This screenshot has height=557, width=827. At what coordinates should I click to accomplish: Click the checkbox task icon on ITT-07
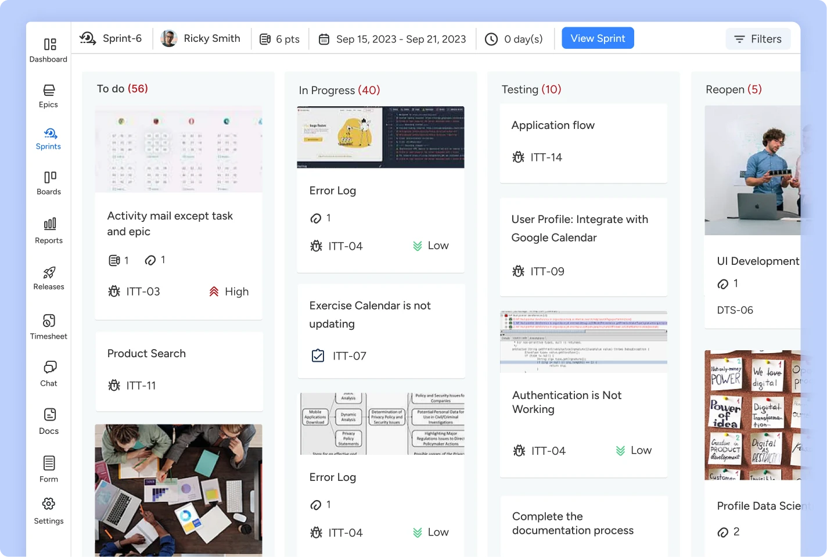(318, 355)
